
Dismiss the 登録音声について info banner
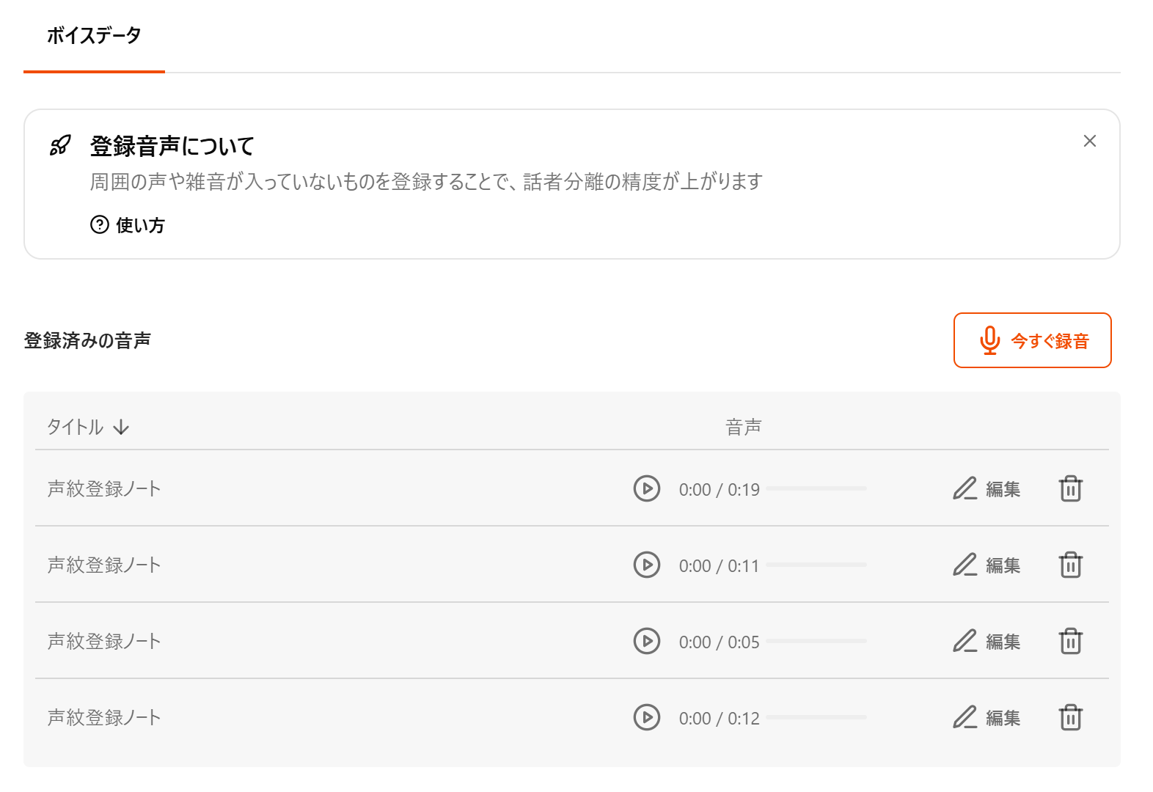coord(1089,141)
